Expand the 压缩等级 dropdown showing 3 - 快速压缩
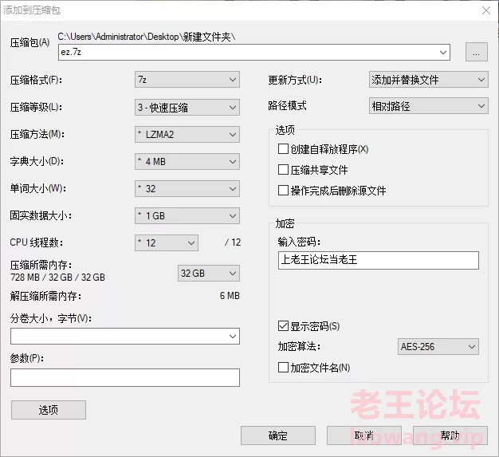This screenshot has height=457, width=499. (187, 108)
